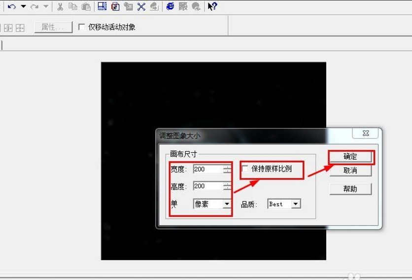Screen dimensions: 412x280
Task: Click the center horizontally align icon
Action: [8, 28]
